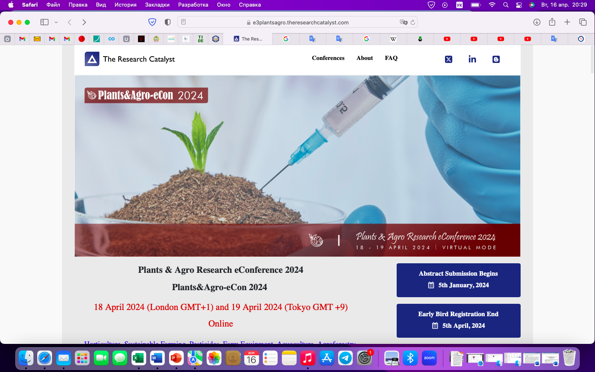Open Wi-Fi status in menu bar
Image resolution: width=595 pixels, height=372 pixels.
click(x=492, y=5)
